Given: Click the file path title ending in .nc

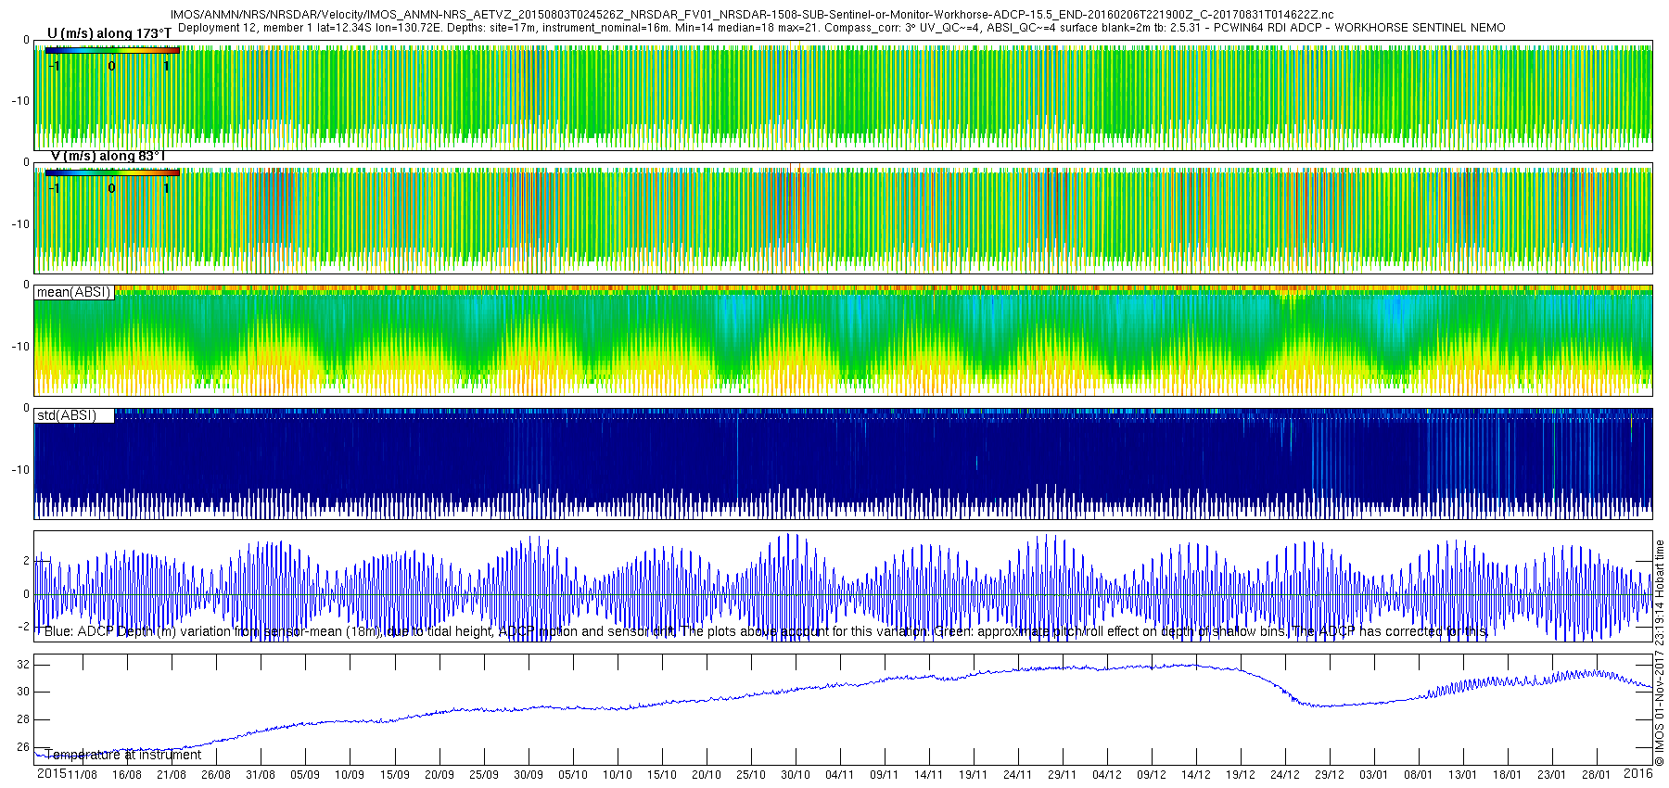Looking at the screenshot, I should (x=752, y=15).
